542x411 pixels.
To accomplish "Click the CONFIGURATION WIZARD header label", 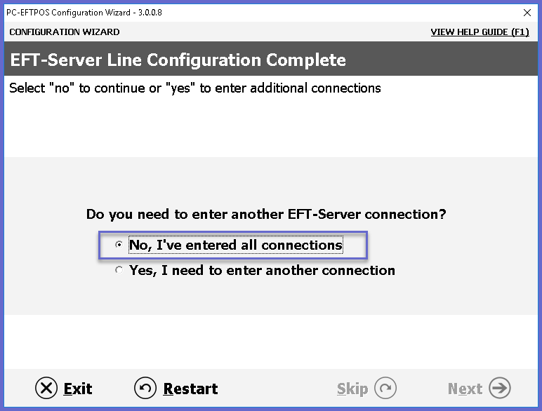I will (x=65, y=32).
